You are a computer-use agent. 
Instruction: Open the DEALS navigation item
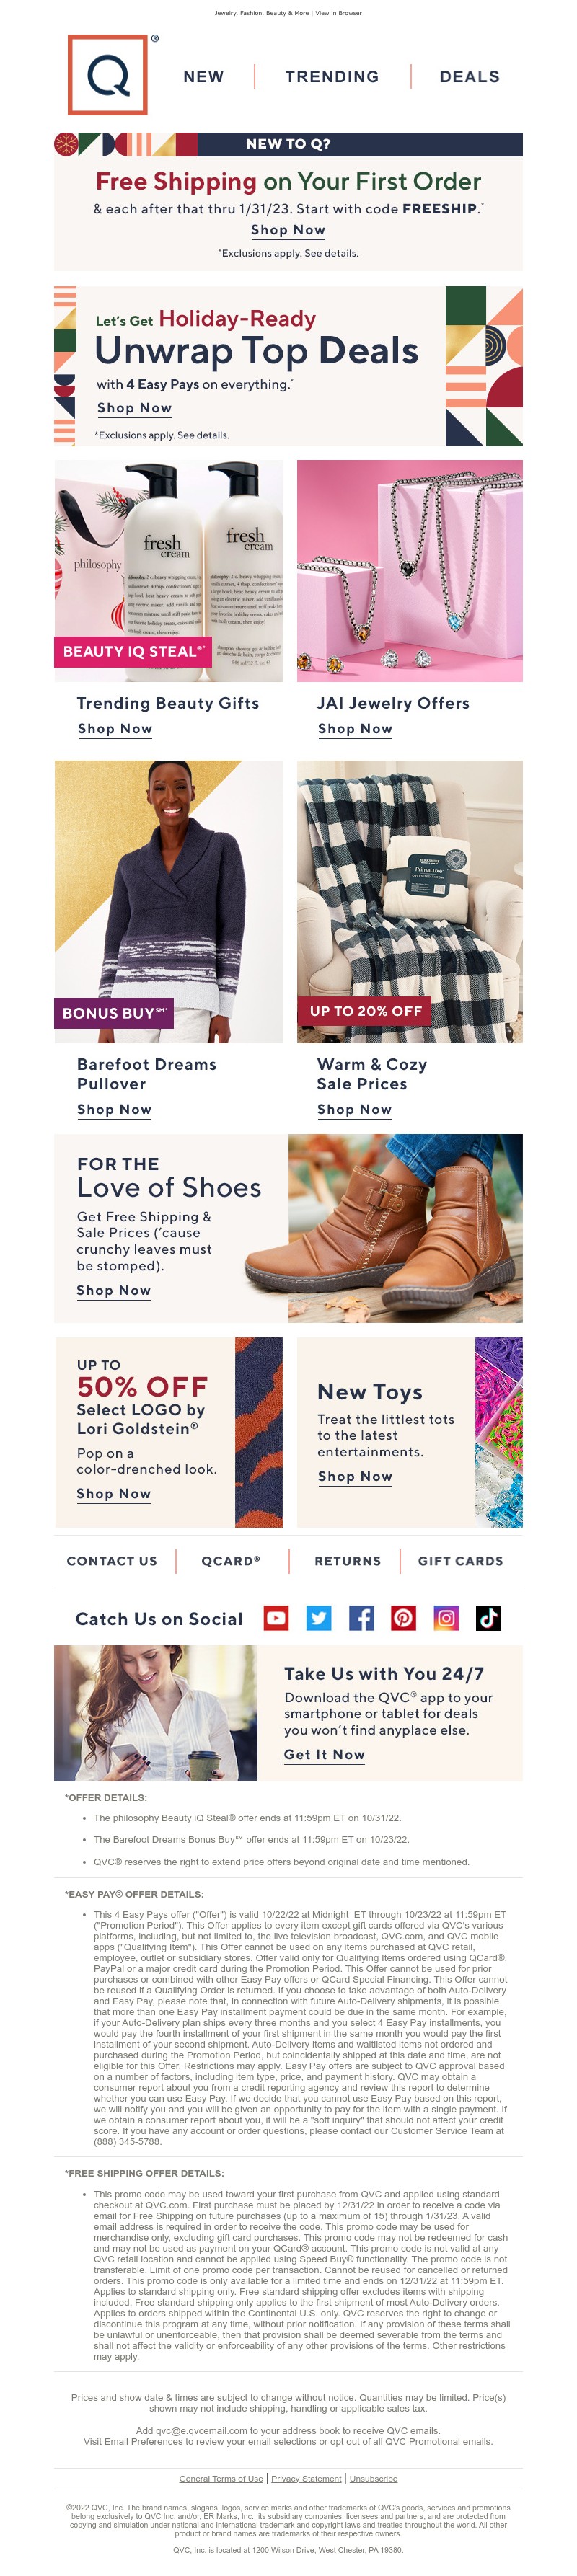click(469, 77)
